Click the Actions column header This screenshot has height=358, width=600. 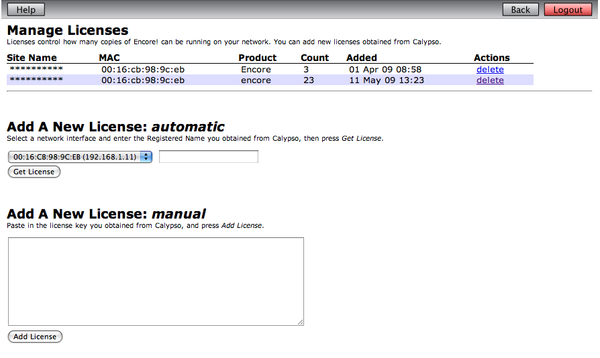click(491, 58)
